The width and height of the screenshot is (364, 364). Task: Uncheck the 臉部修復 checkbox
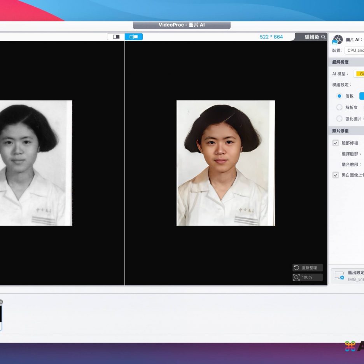tap(336, 143)
